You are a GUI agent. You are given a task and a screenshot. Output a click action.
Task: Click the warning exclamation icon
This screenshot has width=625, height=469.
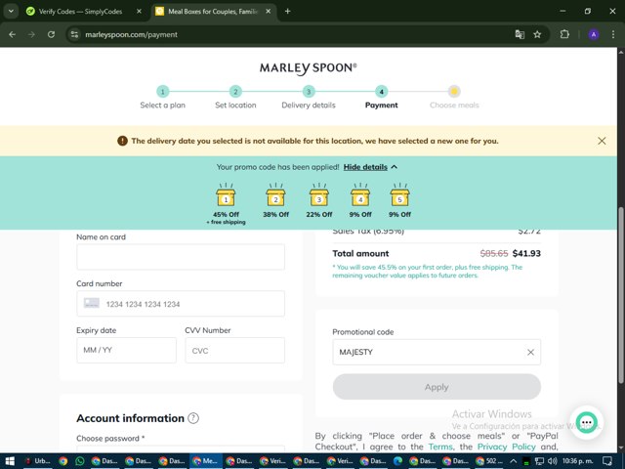click(122, 141)
